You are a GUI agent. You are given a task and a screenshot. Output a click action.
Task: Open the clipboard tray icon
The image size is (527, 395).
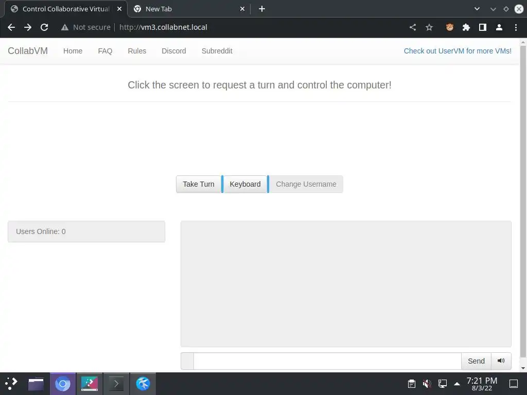tap(411, 384)
